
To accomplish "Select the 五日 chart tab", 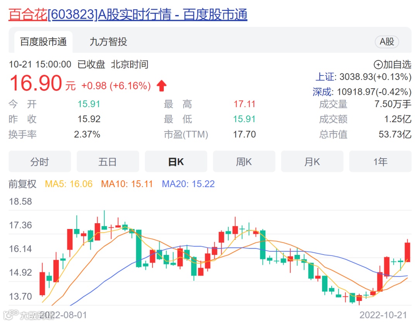I will tap(108, 162).
